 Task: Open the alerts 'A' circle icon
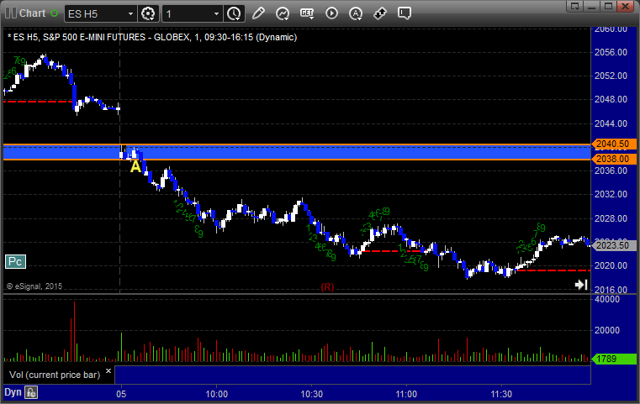(356, 13)
